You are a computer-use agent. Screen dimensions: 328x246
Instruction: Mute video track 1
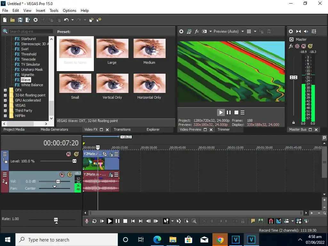(x=69, y=154)
